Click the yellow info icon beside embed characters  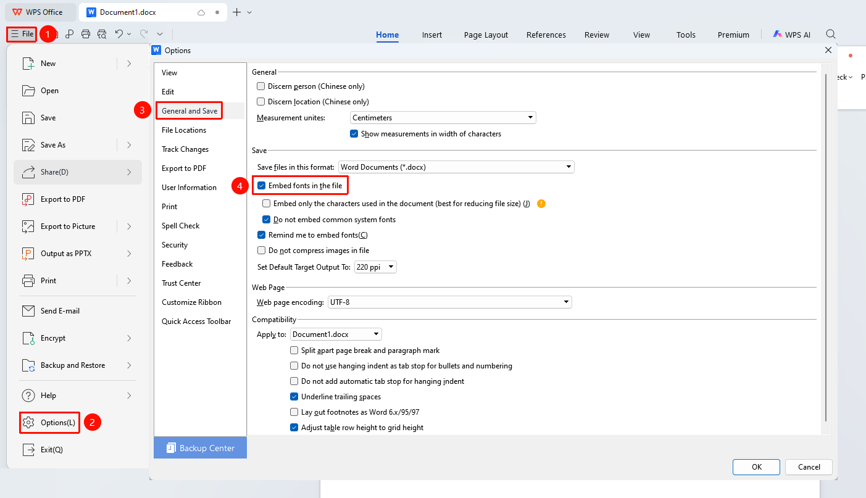[x=541, y=204]
